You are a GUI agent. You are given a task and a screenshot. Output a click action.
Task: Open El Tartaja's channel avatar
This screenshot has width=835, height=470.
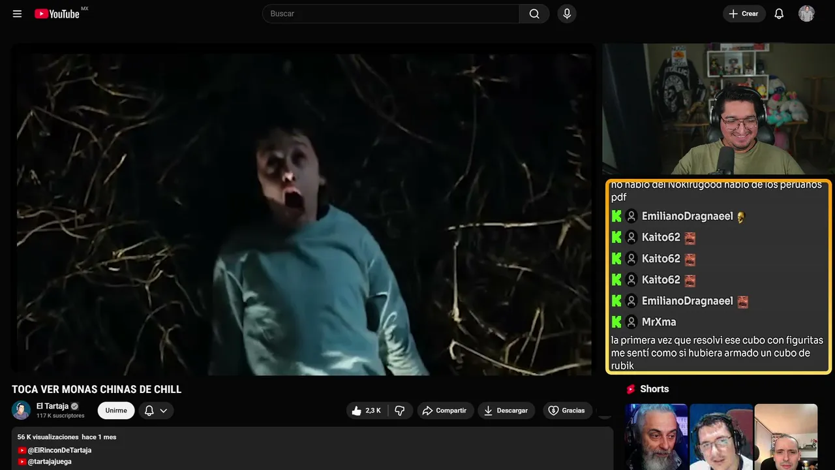pyautogui.click(x=22, y=410)
